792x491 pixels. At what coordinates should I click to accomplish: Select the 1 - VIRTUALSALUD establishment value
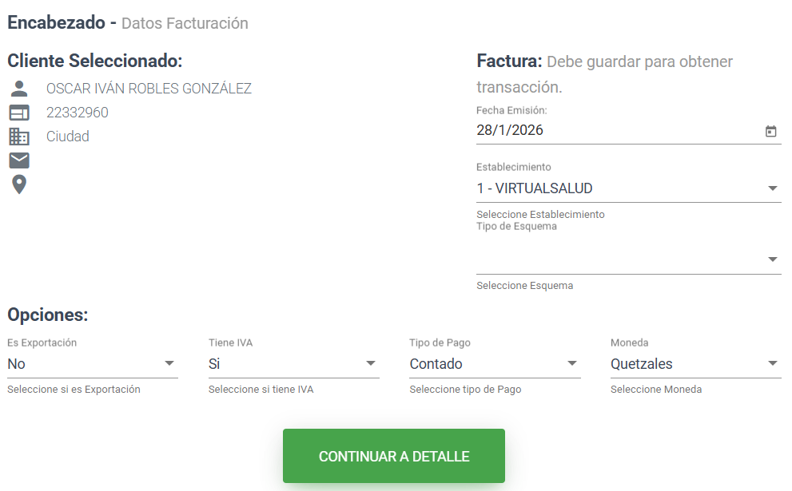click(x=535, y=188)
